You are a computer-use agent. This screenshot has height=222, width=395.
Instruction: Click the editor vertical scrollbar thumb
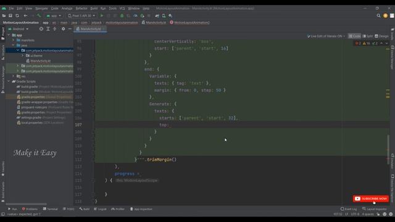tap(388, 149)
